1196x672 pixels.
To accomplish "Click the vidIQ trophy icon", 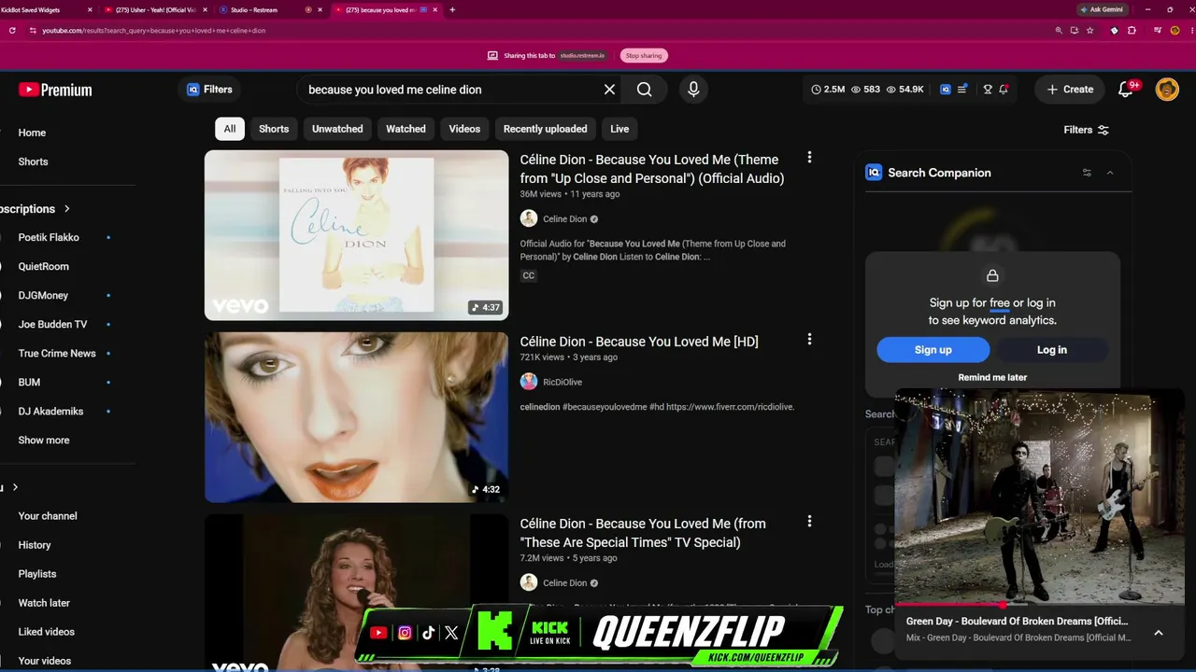I will pos(988,90).
